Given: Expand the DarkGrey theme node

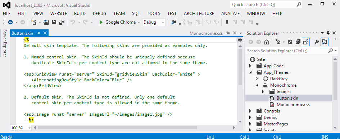Looking at the screenshot, I should 257,79.
